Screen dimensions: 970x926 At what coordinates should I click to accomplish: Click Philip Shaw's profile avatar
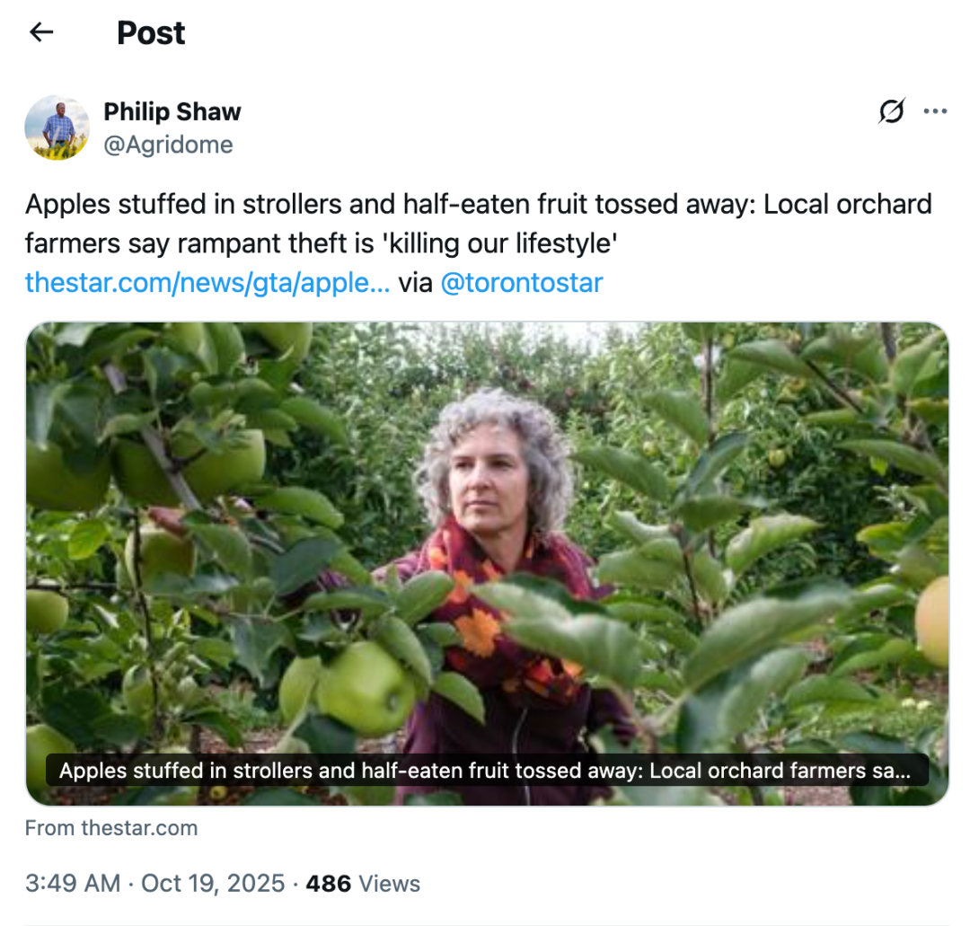pyautogui.click(x=57, y=128)
